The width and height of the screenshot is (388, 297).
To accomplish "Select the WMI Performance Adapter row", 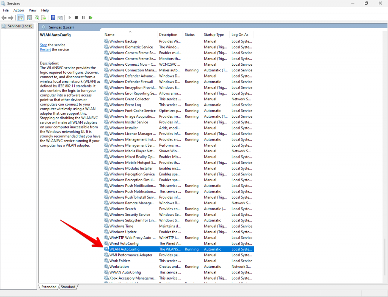I will coord(179,255).
